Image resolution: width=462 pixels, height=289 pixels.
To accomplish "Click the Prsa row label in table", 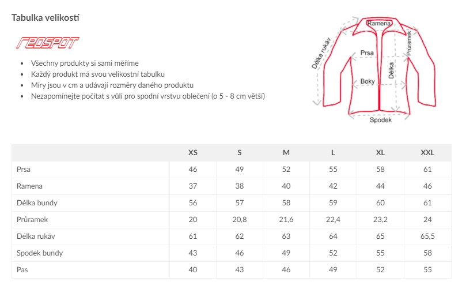I will (x=24, y=170).
